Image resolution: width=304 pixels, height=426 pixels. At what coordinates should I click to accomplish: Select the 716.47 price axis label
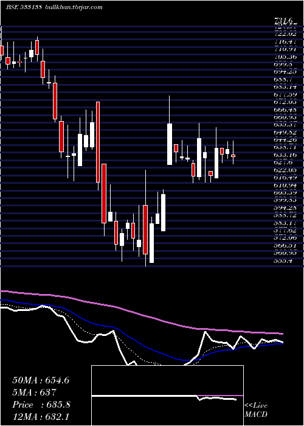pyautogui.click(x=285, y=42)
